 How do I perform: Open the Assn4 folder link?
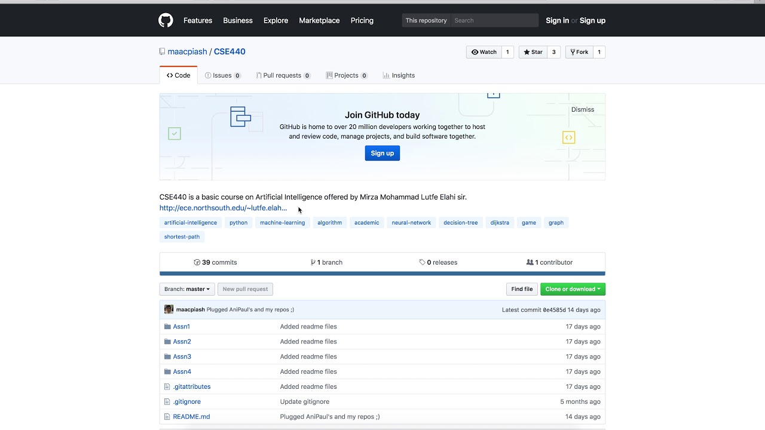coord(182,371)
